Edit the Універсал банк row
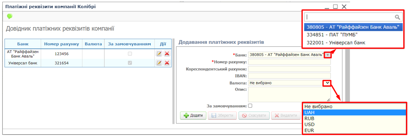 pyautogui.click(x=159, y=63)
